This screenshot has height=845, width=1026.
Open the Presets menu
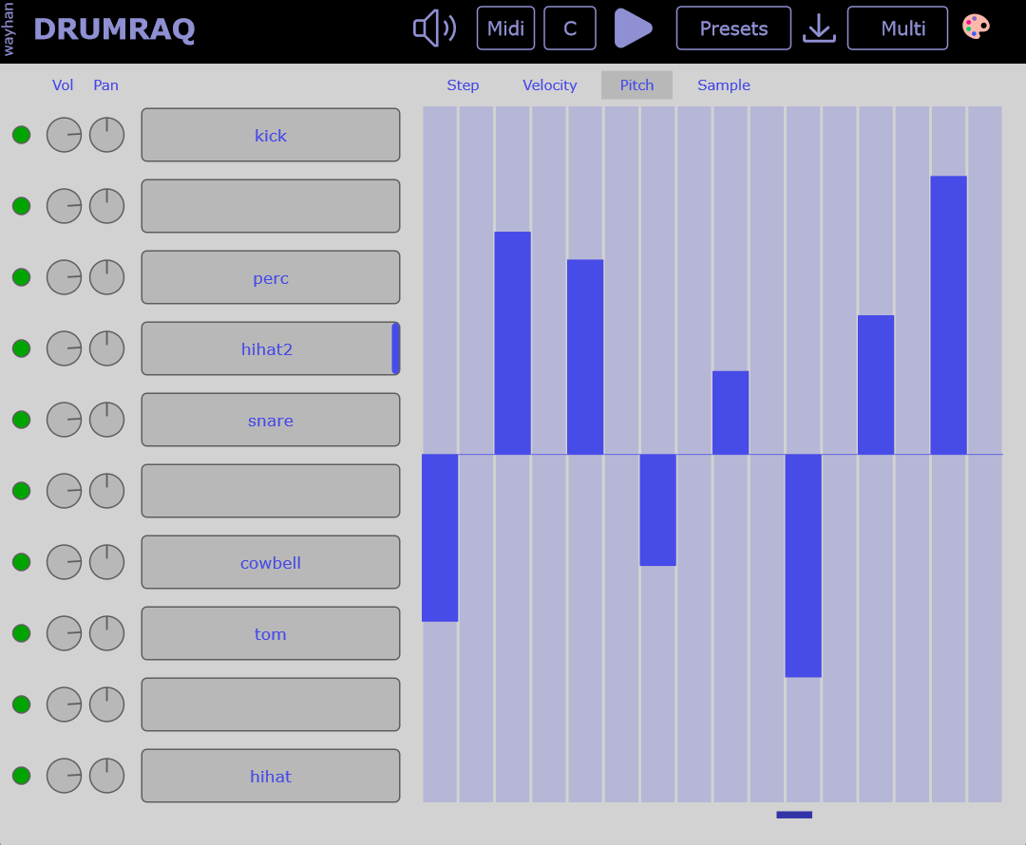coord(733,28)
